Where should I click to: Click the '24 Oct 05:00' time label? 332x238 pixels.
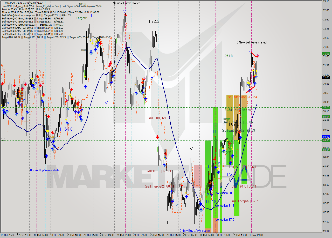point(124,235)
